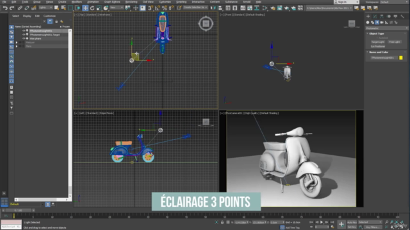
Task: Open the Hierarchy tab in command panel
Action: (x=382, y=16)
